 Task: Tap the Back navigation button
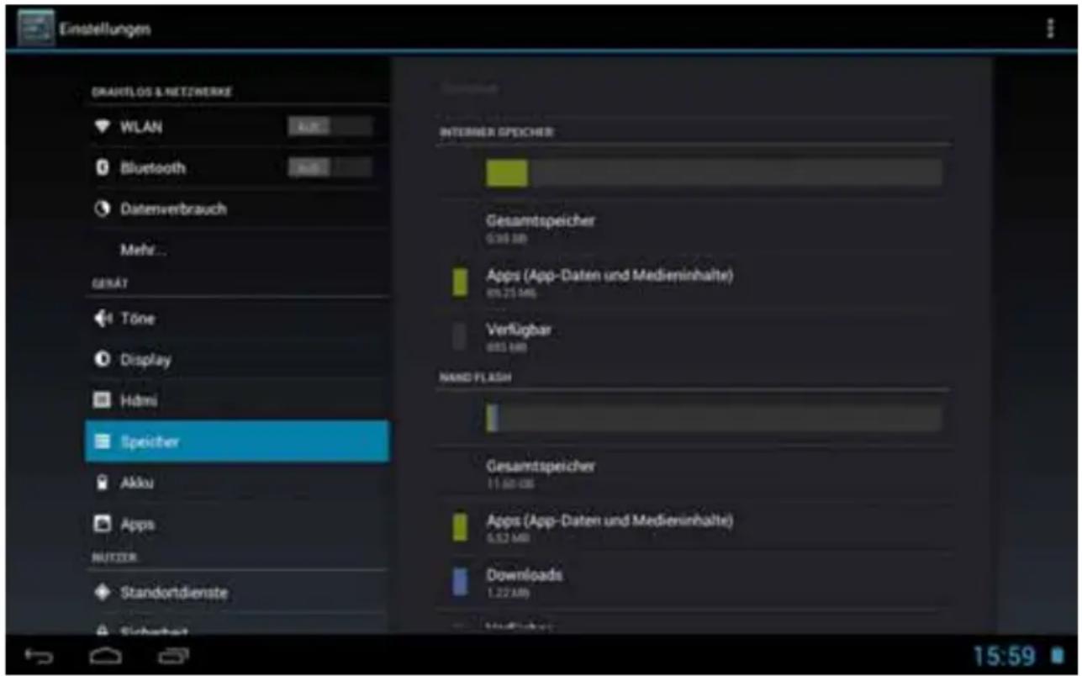(39, 655)
